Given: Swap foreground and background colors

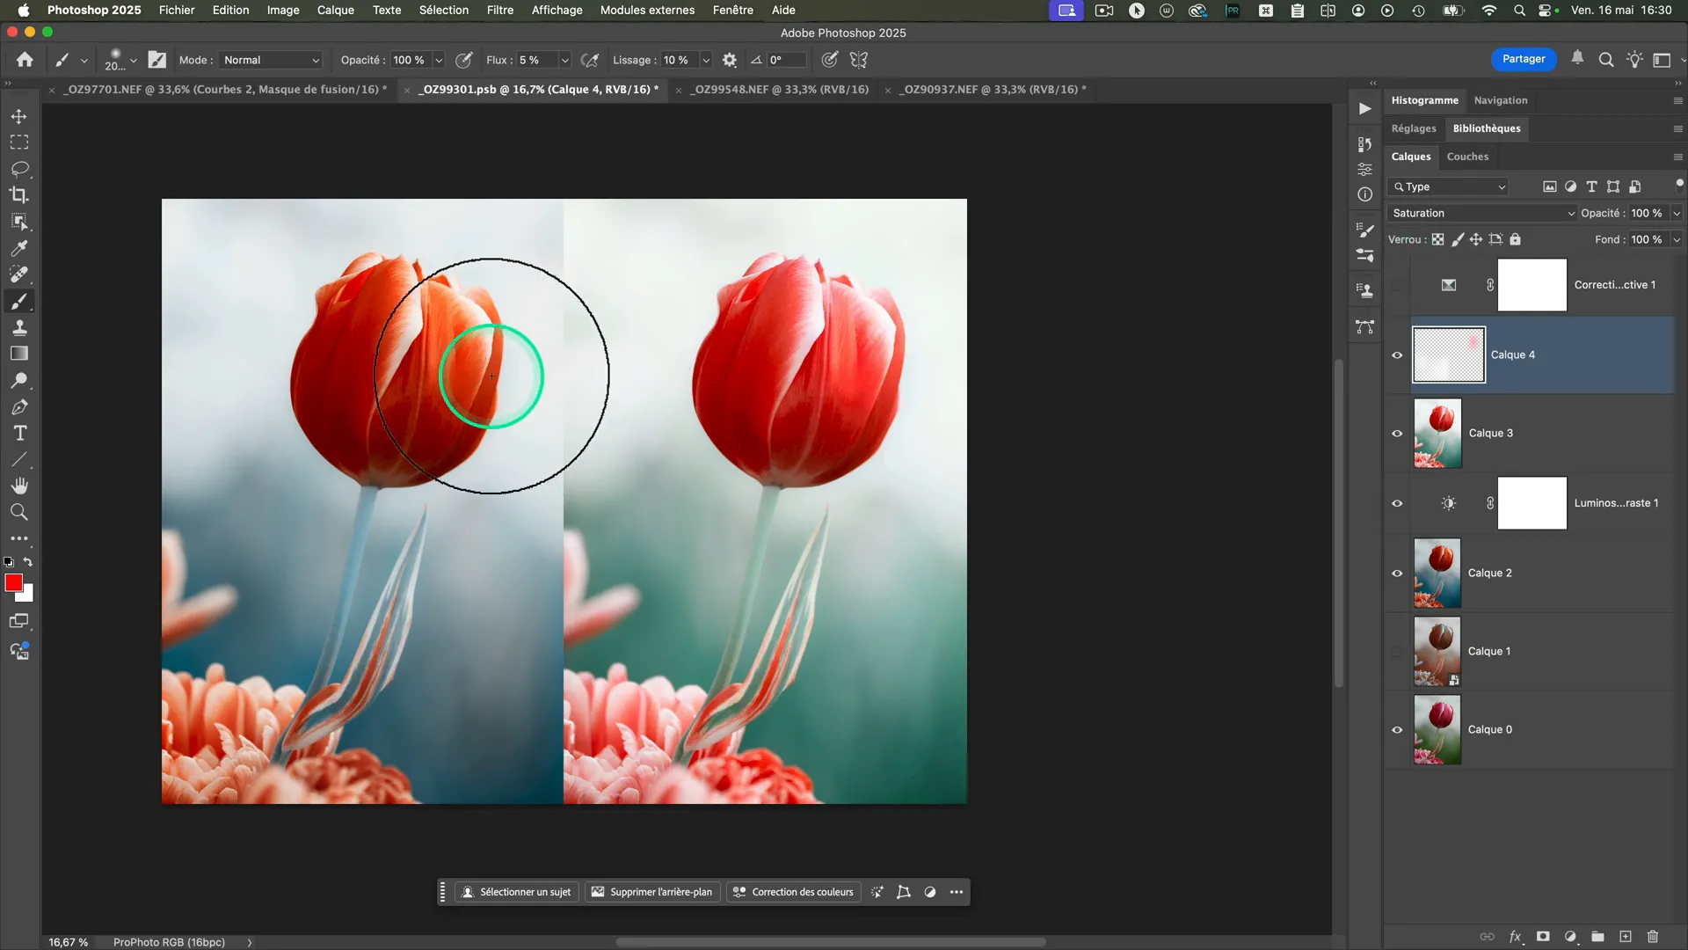Looking at the screenshot, I should point(28,561).
